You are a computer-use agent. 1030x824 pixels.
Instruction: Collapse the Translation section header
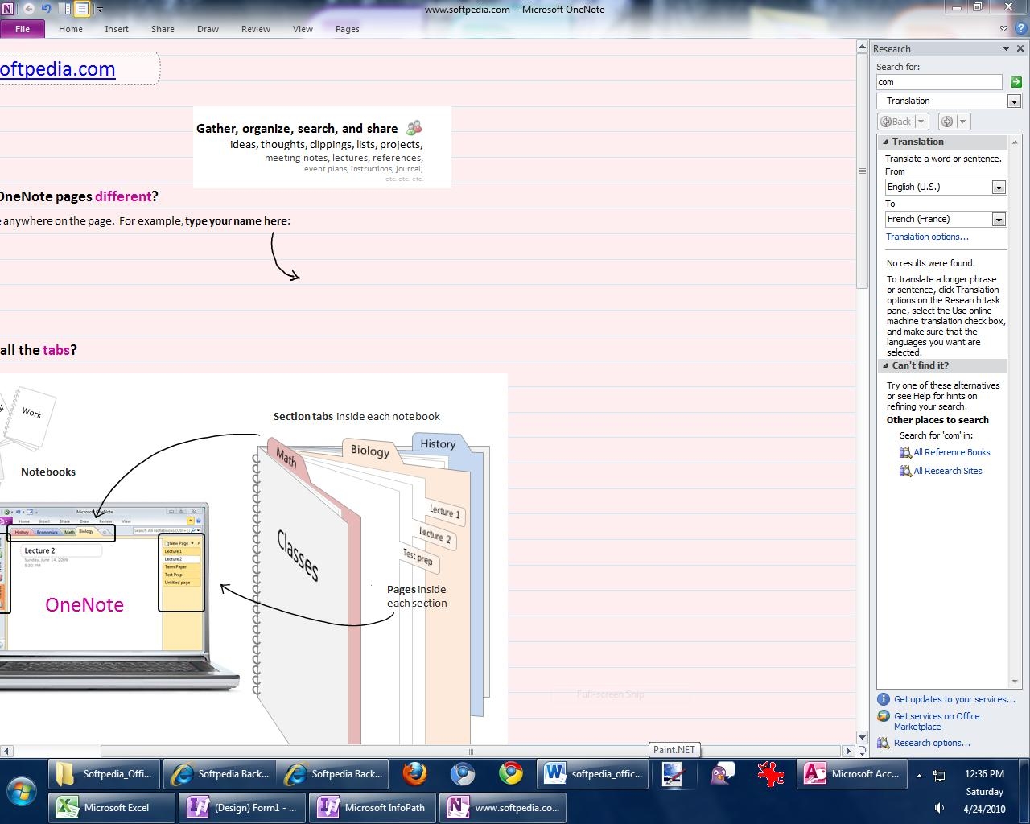click(886, 142)
